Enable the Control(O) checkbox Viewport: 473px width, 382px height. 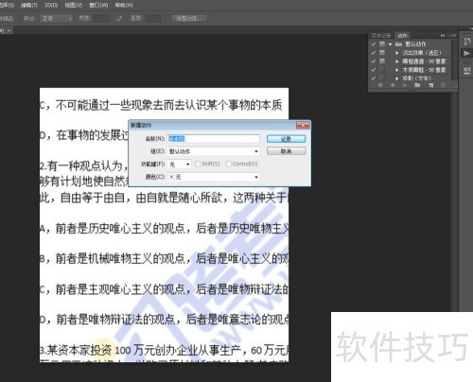coord(229,164)
